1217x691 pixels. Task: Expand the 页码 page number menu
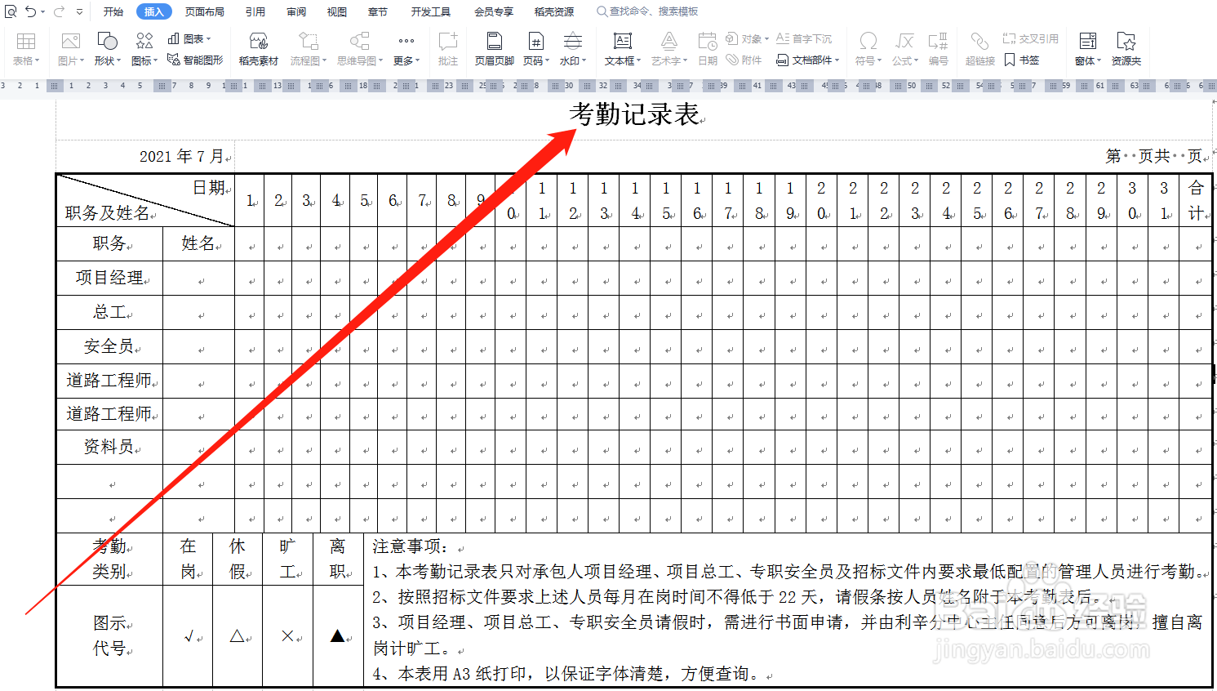coord(536,49)
